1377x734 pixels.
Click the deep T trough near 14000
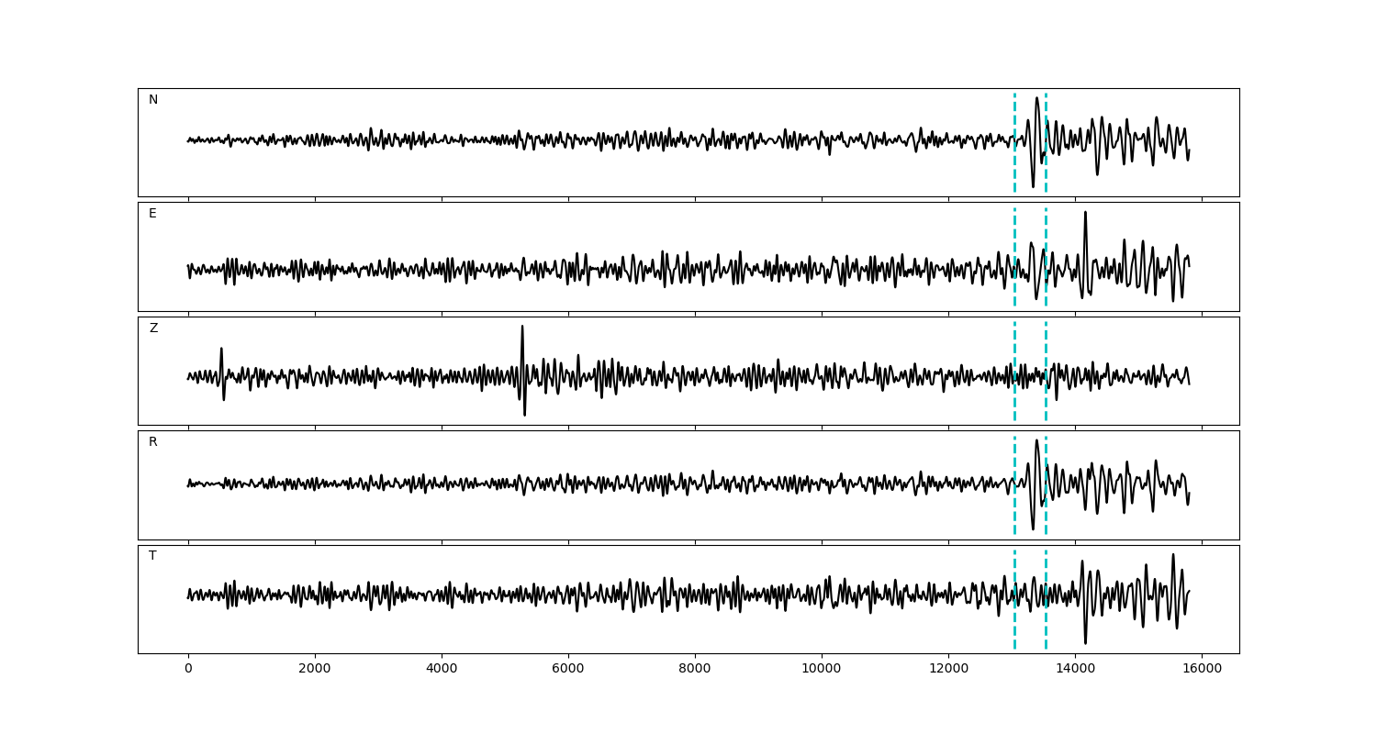pos(1085,641)
